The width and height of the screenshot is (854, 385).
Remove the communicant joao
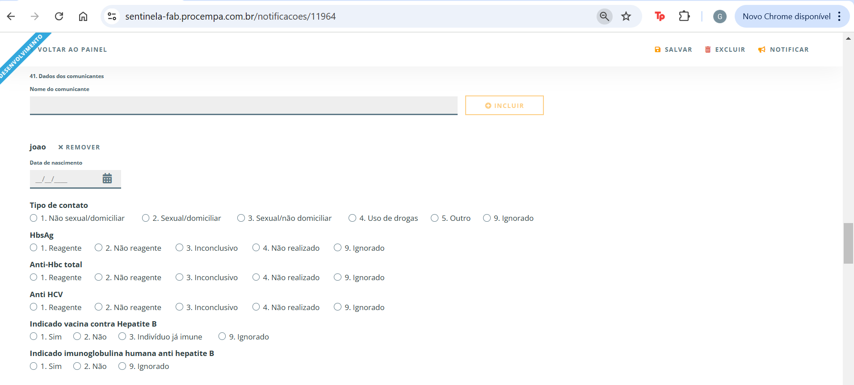click(79, 147)
